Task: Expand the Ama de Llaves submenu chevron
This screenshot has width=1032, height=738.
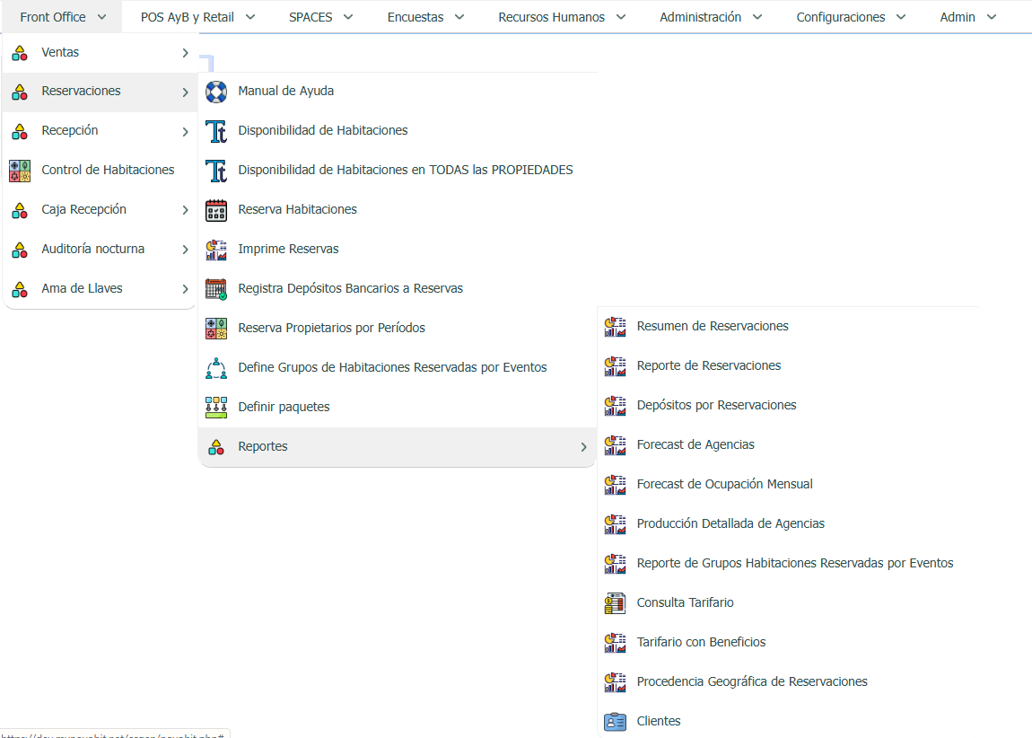Action: pos(185,289)
